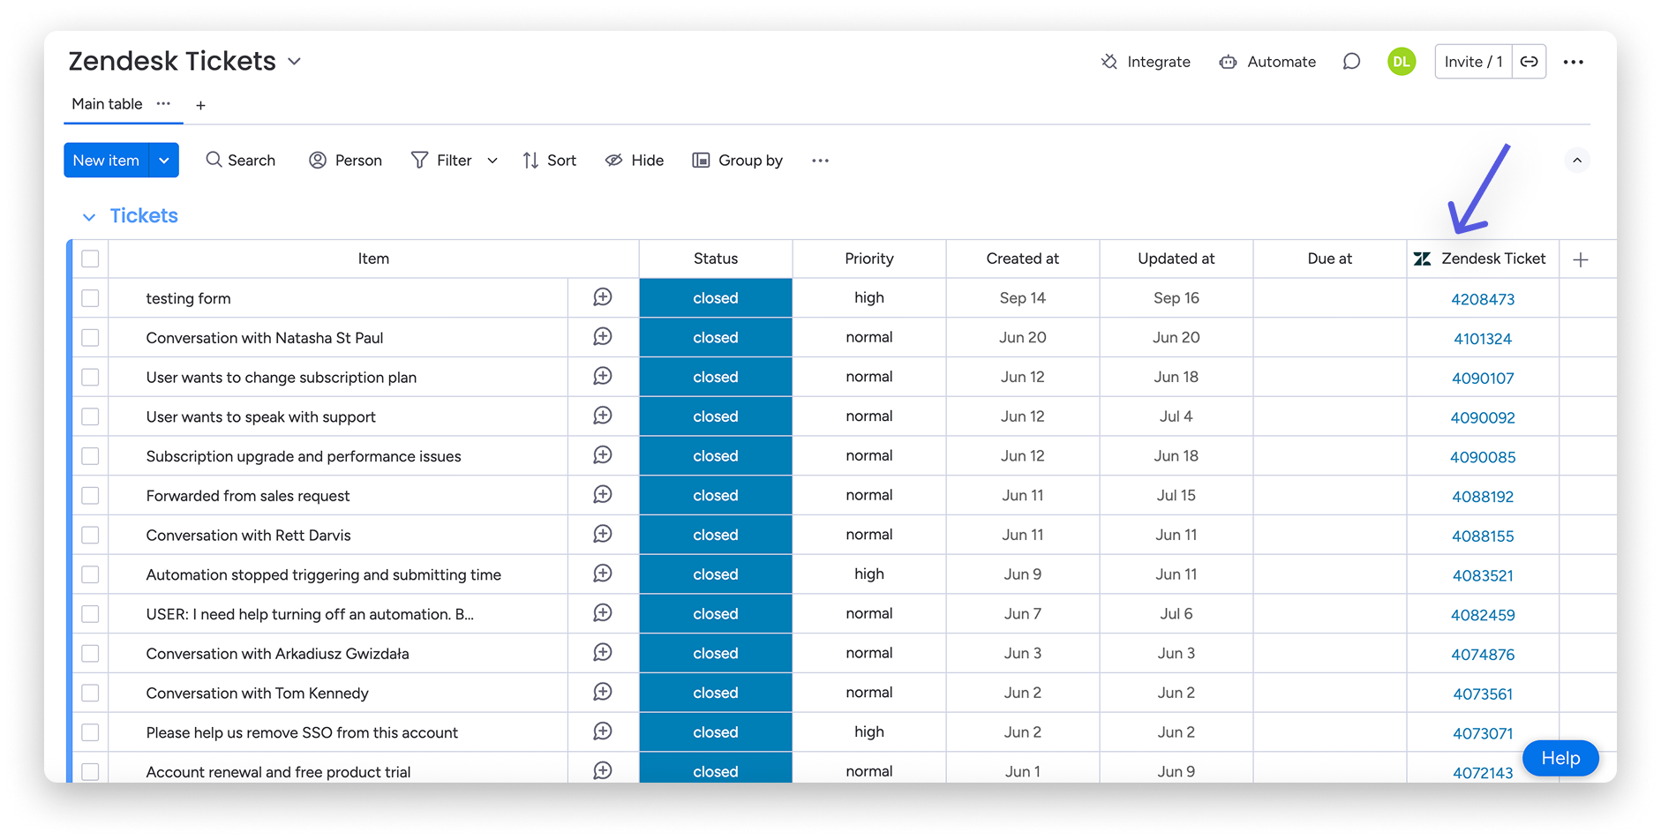Open the board options three-dot menu
The width and height of the screenshot is (1661, 840).
[x=1573, y=62]
